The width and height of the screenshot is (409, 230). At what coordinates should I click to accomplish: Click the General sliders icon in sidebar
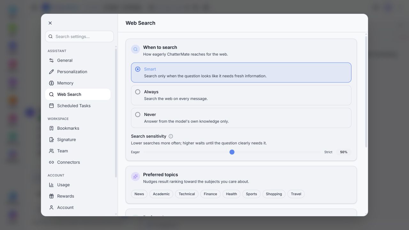[x=51, y=60]
